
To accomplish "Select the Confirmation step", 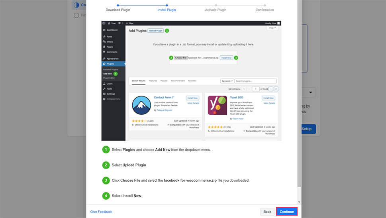I will point(265,10).
